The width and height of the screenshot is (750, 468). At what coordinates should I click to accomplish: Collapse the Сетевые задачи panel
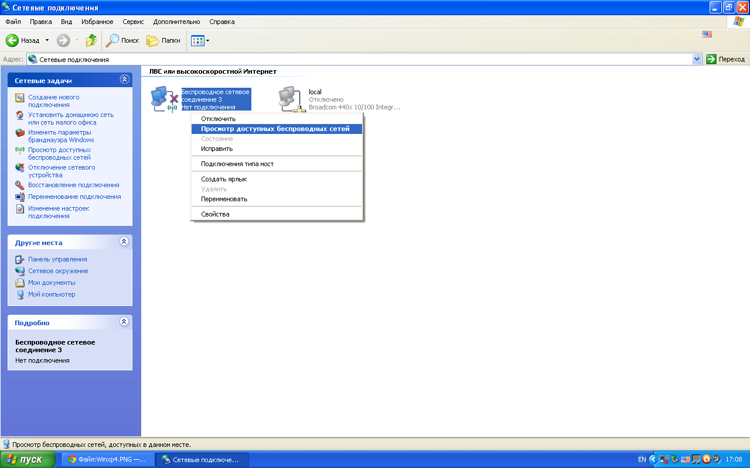124,80
